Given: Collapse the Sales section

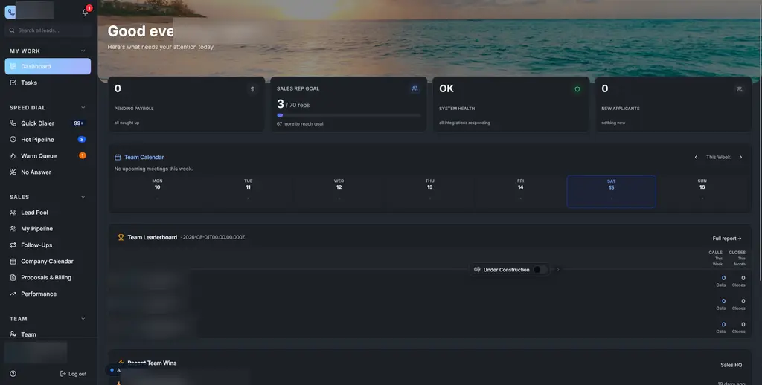Looking at the screenshot, I should coord(83,197).
